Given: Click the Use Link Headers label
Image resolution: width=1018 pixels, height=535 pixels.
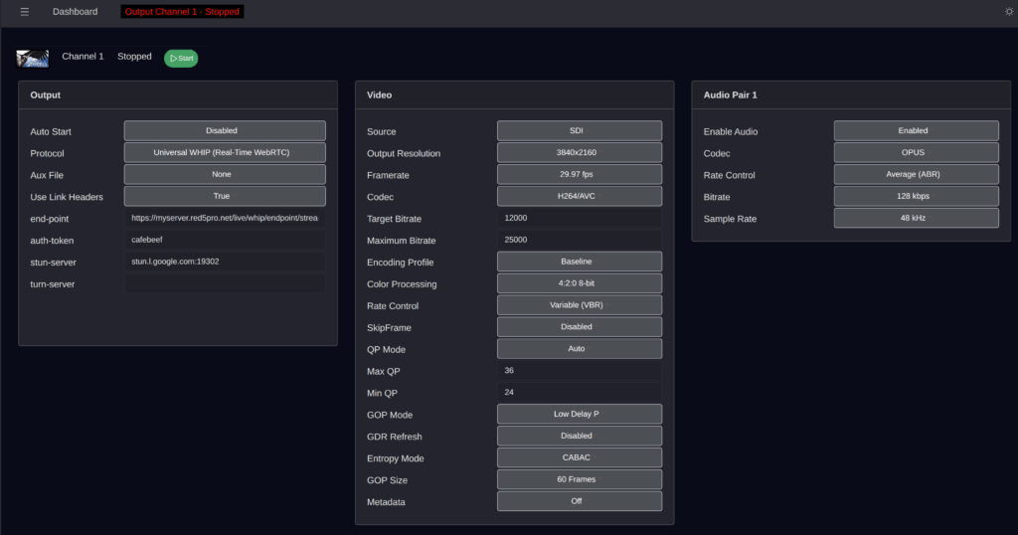Looking at the screenshot, I should point(67,197).
